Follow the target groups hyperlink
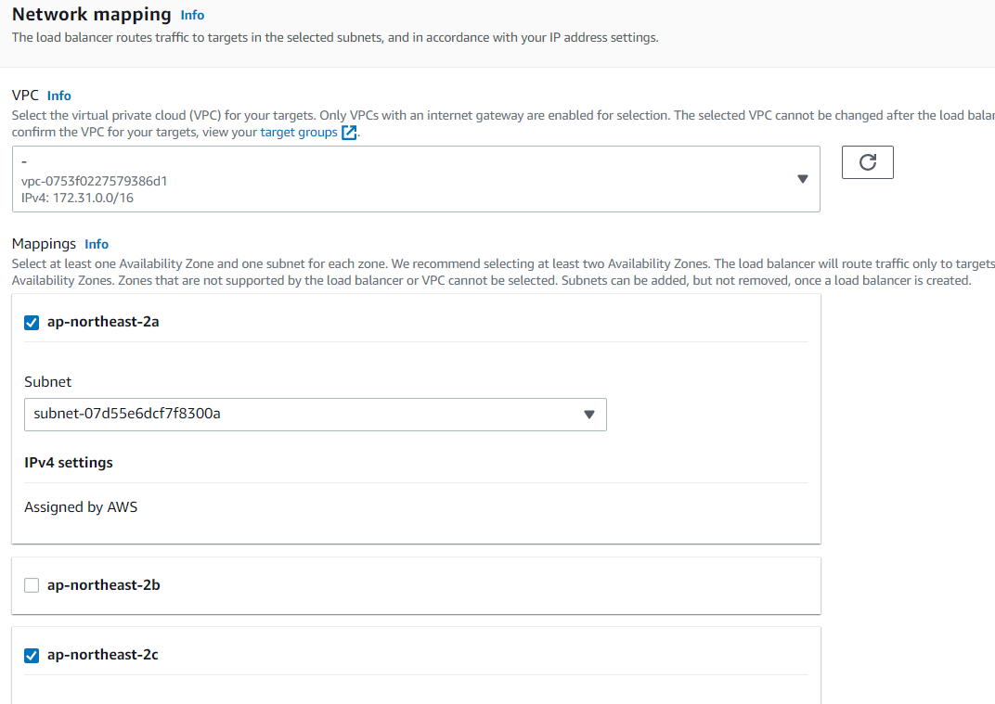 click(299, 133)
